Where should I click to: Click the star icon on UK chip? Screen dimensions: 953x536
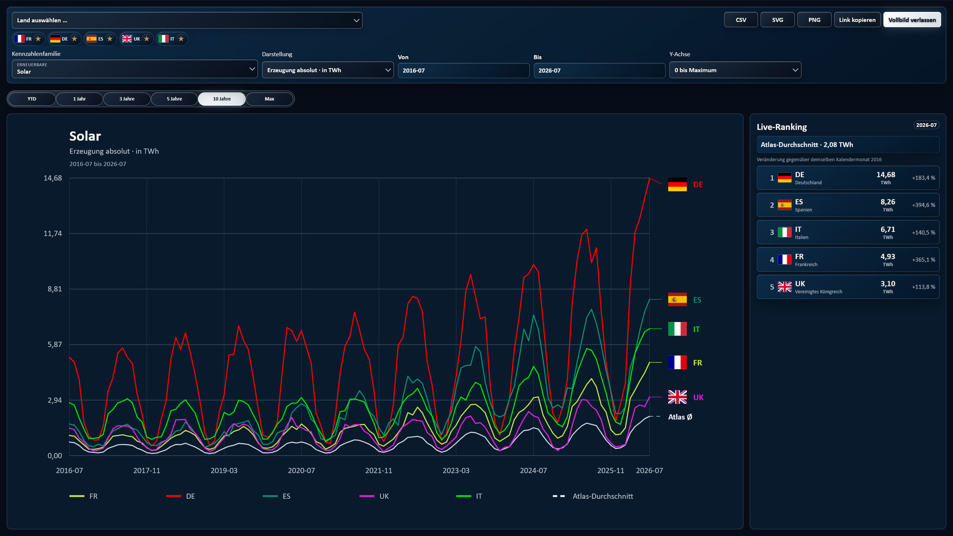(x=146, y=39)
